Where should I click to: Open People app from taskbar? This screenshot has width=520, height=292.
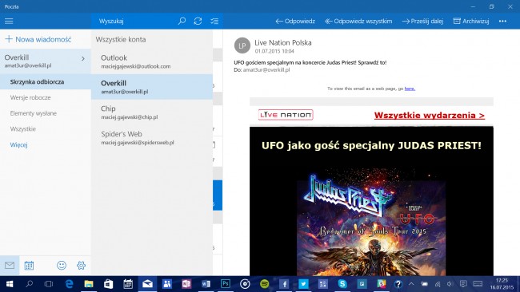click(x=167, y=284)
